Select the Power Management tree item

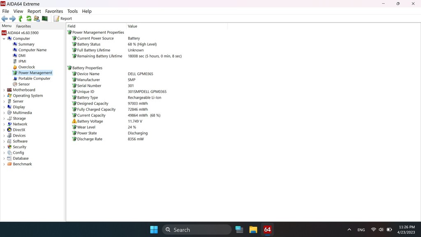(x=35, y=73)
